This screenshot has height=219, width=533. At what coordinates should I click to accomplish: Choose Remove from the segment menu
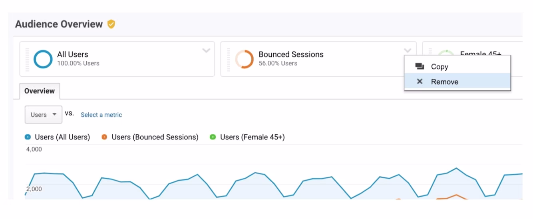click(457, 82)
